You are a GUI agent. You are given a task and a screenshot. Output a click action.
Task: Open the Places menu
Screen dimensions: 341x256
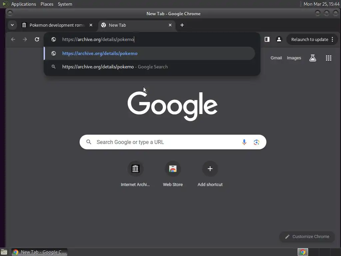pos(47,4)
